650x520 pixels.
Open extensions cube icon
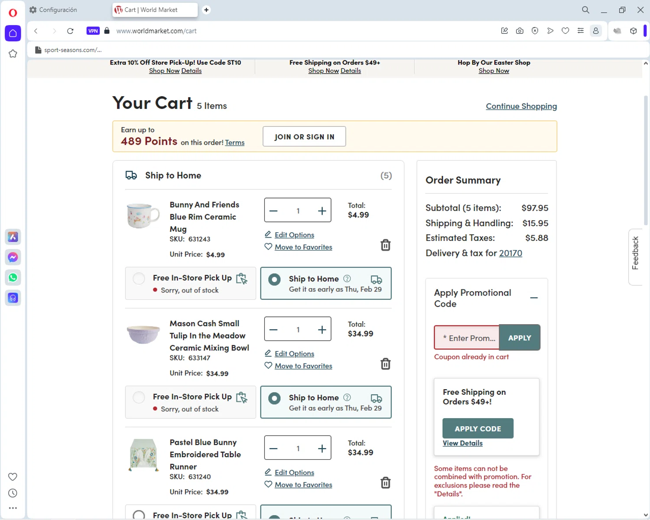point(634,31)
